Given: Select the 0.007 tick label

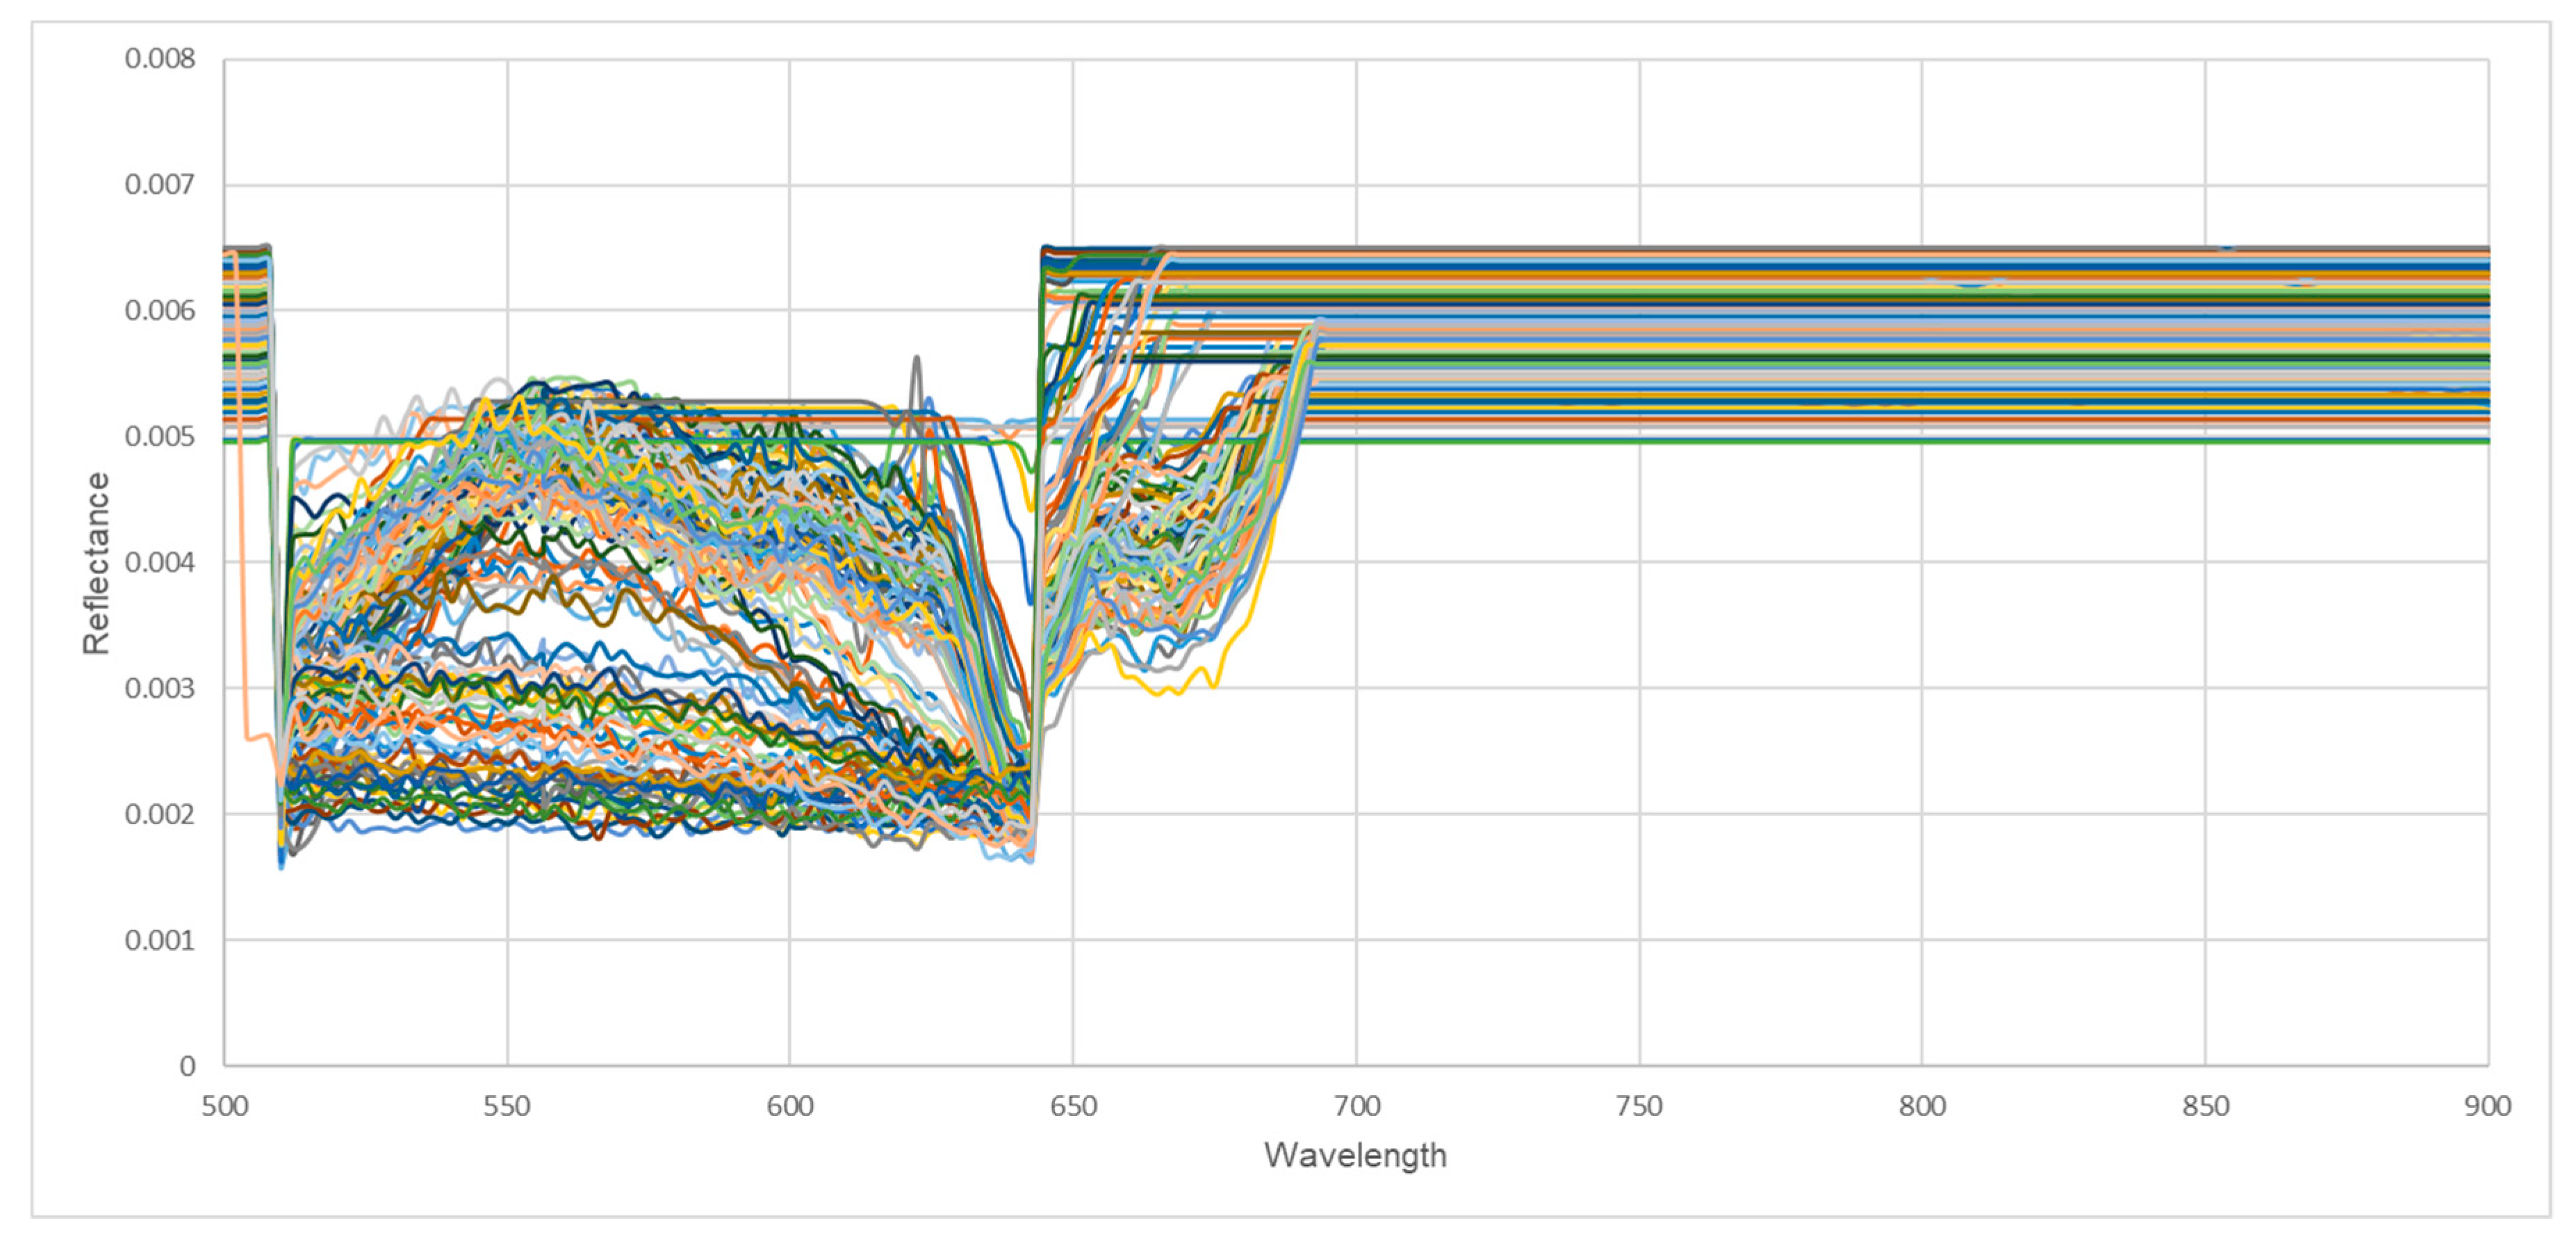Looking at the screenshot, I should (x=160, y=185).
